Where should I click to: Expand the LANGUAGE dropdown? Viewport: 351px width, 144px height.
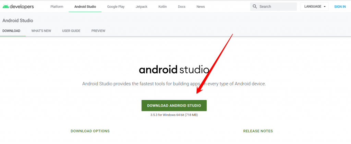click(315, 7)
